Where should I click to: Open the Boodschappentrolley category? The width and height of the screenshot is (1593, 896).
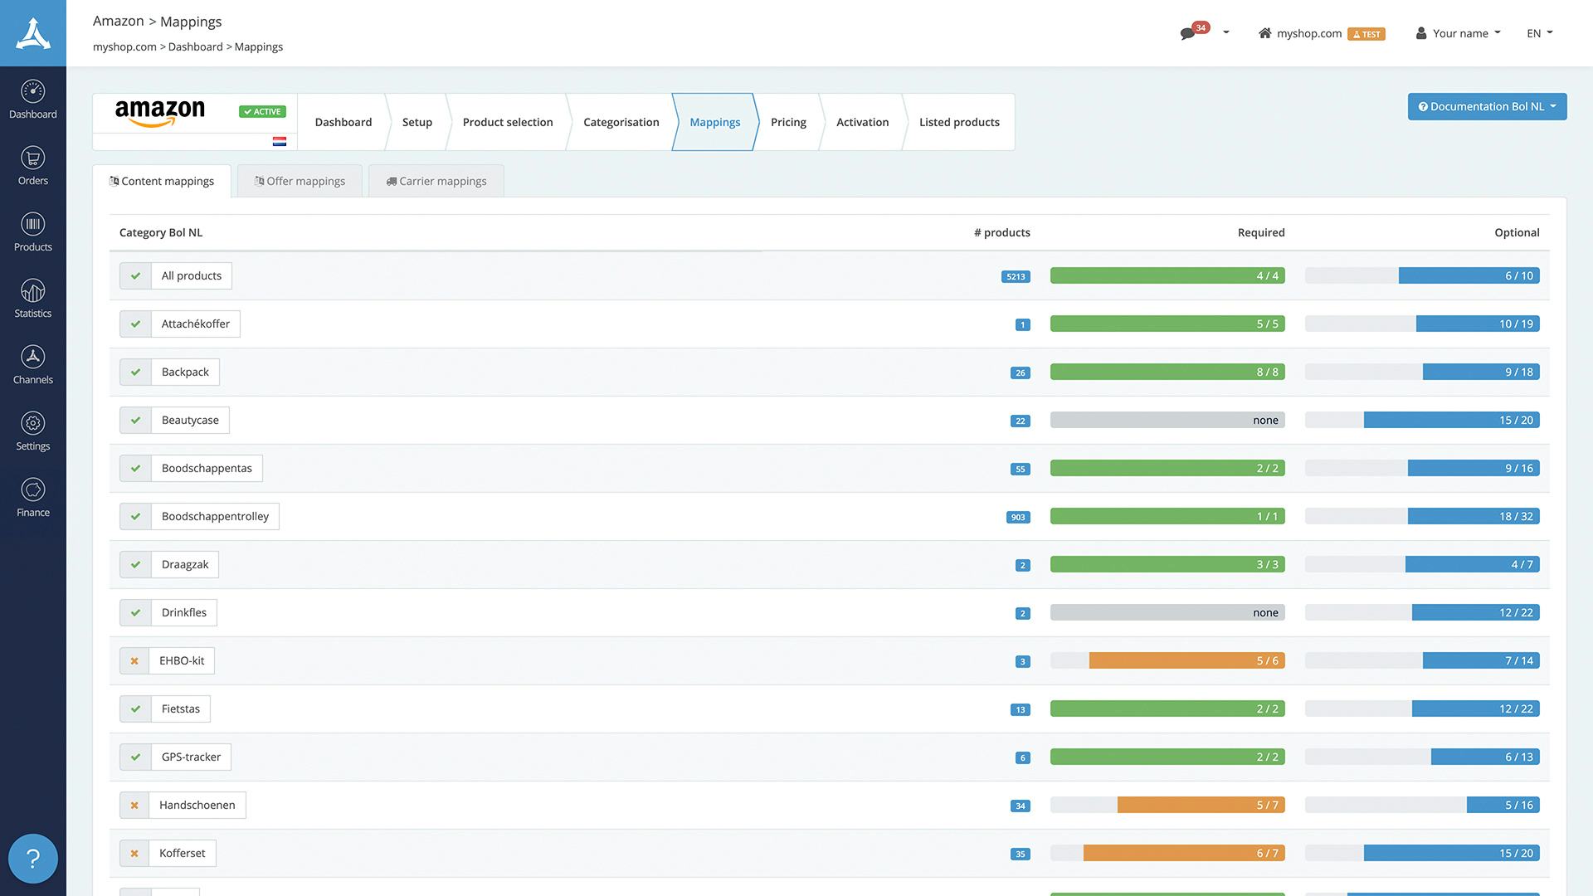coord(215,516)
